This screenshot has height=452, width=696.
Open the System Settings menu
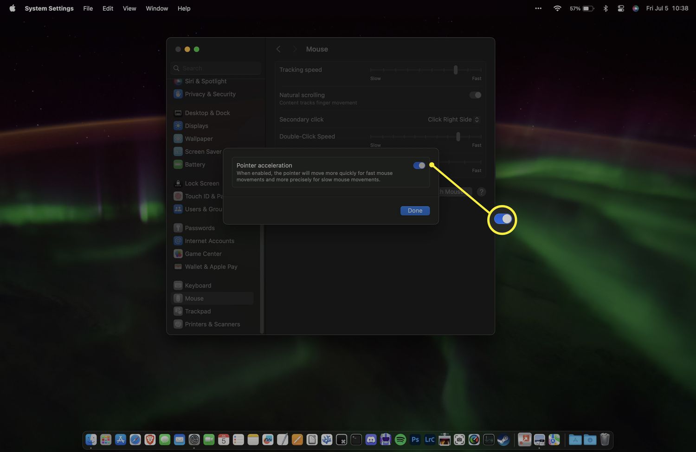tap(49, 8)
